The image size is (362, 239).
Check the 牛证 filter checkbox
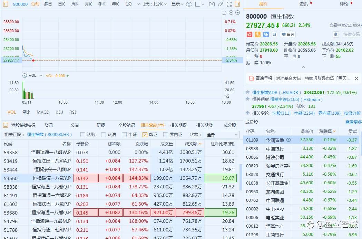pyautogui.click(x=124, y=135)
